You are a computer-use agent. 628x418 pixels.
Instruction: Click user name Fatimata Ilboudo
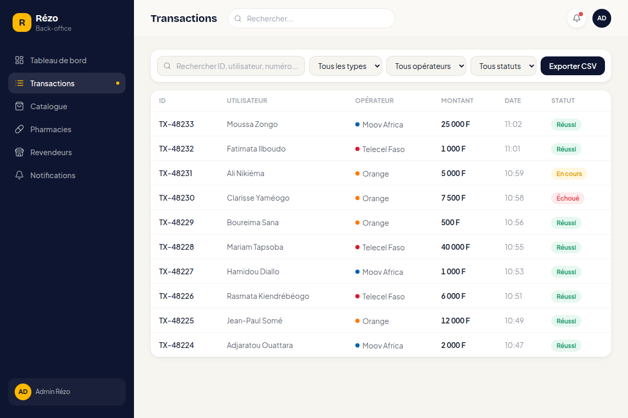pyautogui.click(x=256, y=149)
